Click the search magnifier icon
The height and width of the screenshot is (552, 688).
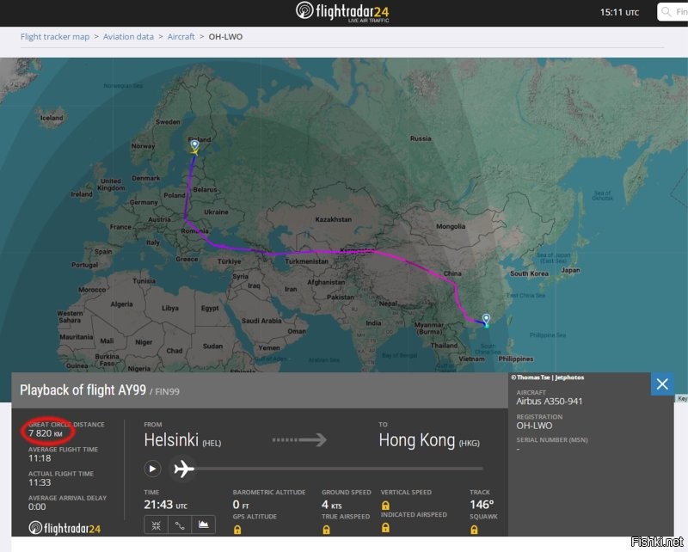pos(666,12)
